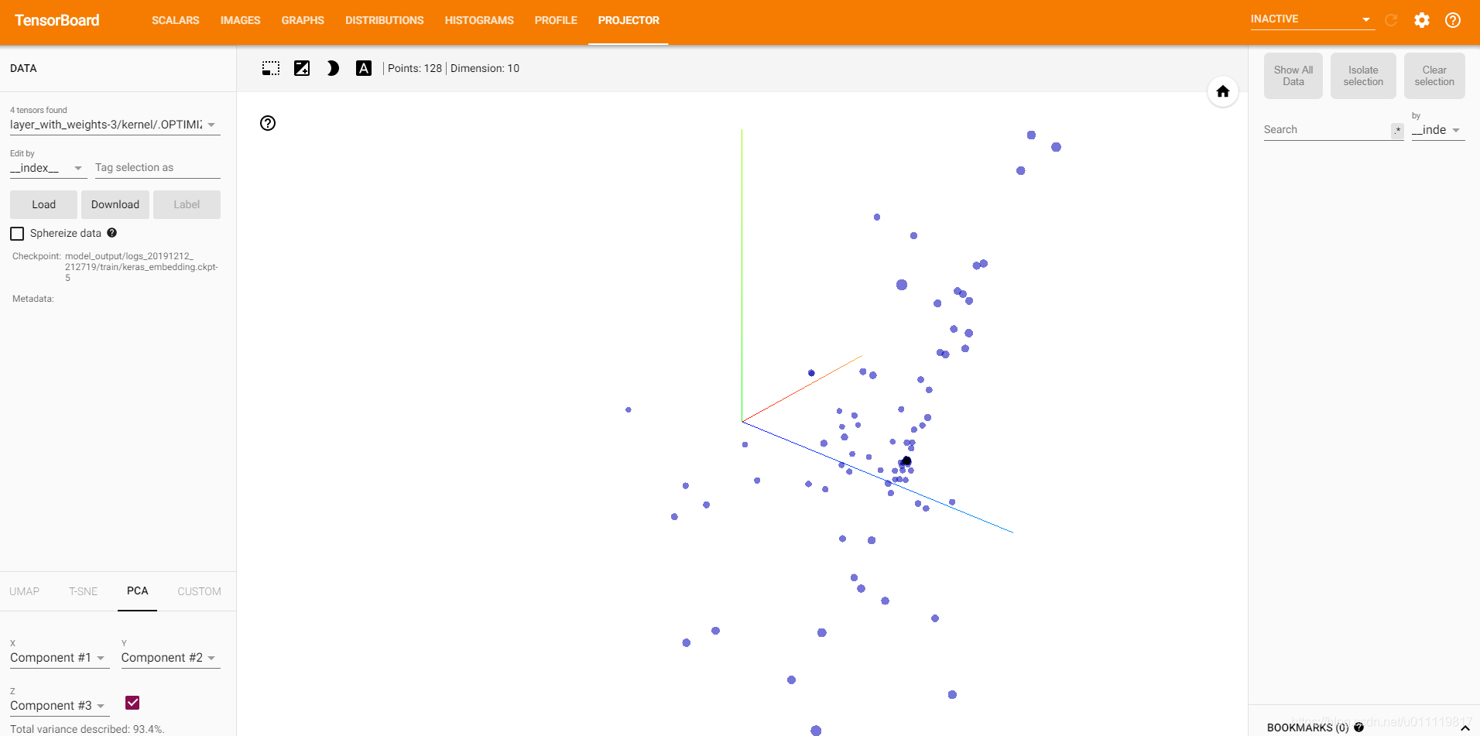Select the PROJECTOR tab
Viewport: 1480px width, 736px height.
(x=629, y=21)
